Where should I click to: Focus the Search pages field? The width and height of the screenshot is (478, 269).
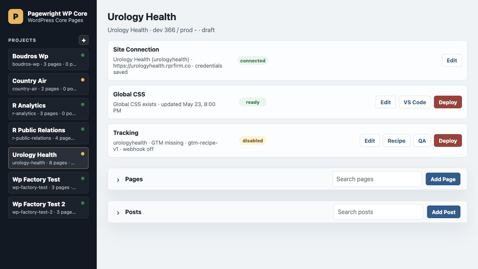click(x=377, y=179)
